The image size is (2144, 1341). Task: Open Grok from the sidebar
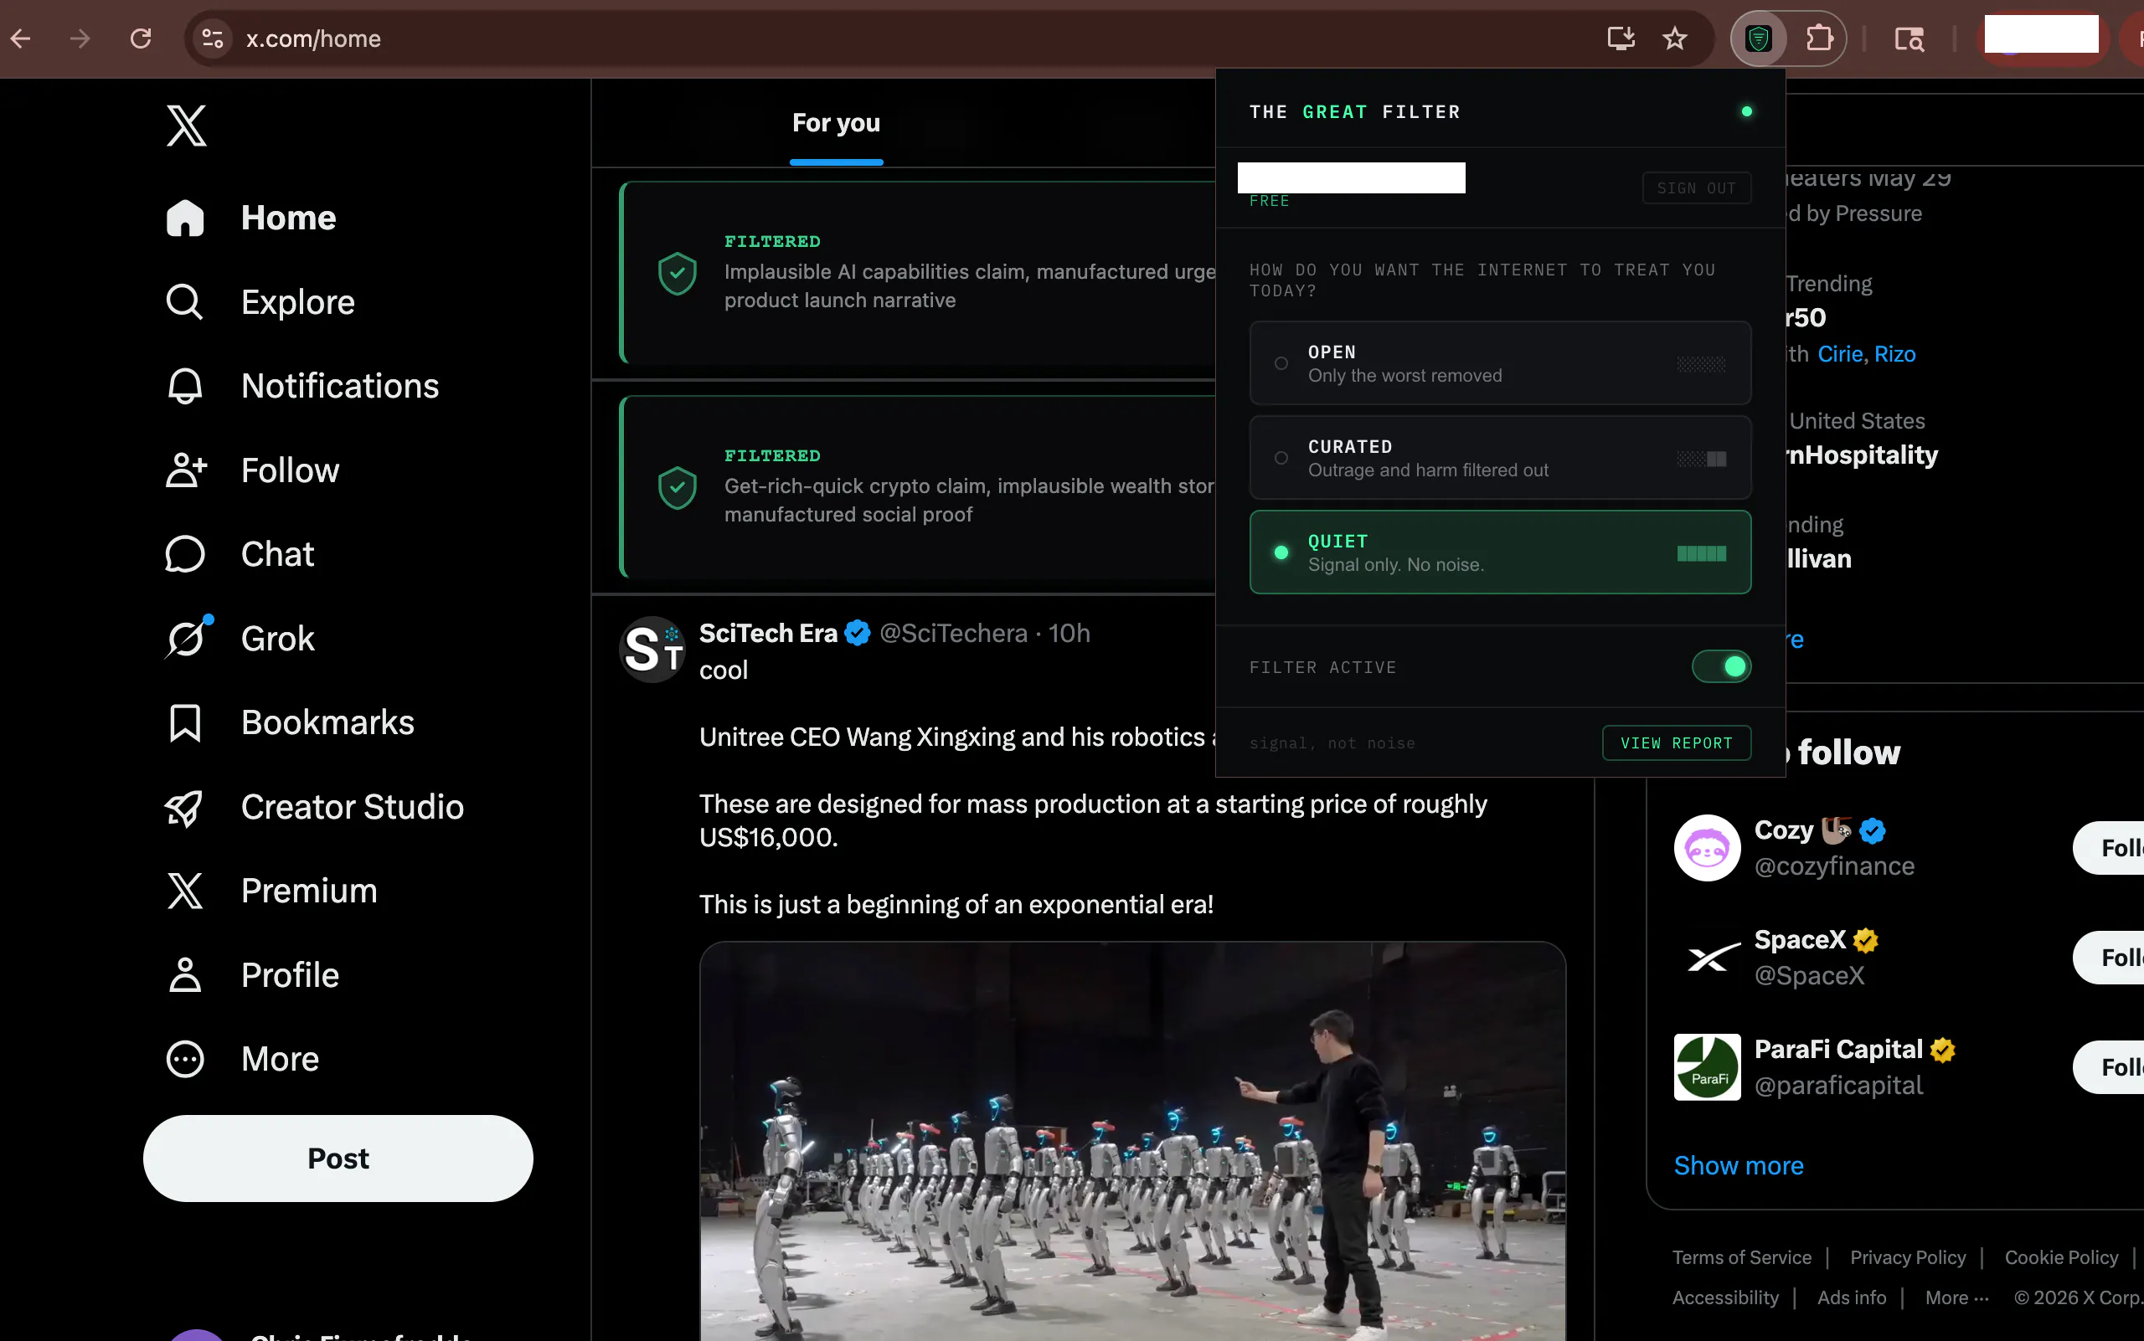240,639
